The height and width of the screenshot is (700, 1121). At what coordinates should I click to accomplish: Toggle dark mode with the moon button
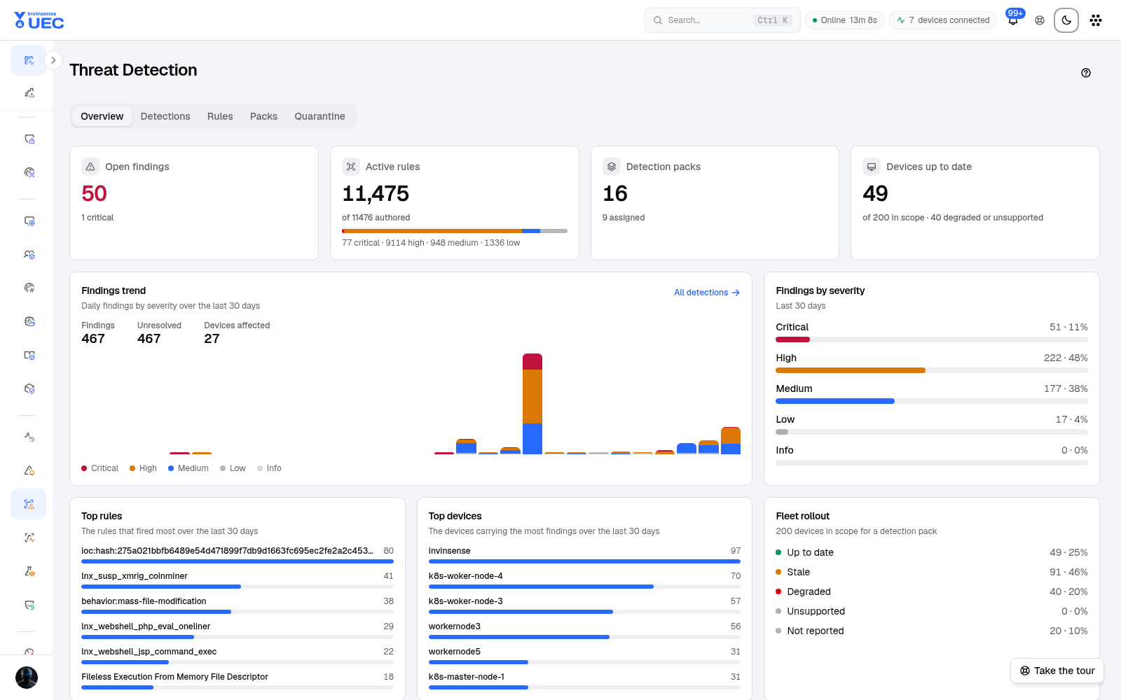[x=1066, y=20]
